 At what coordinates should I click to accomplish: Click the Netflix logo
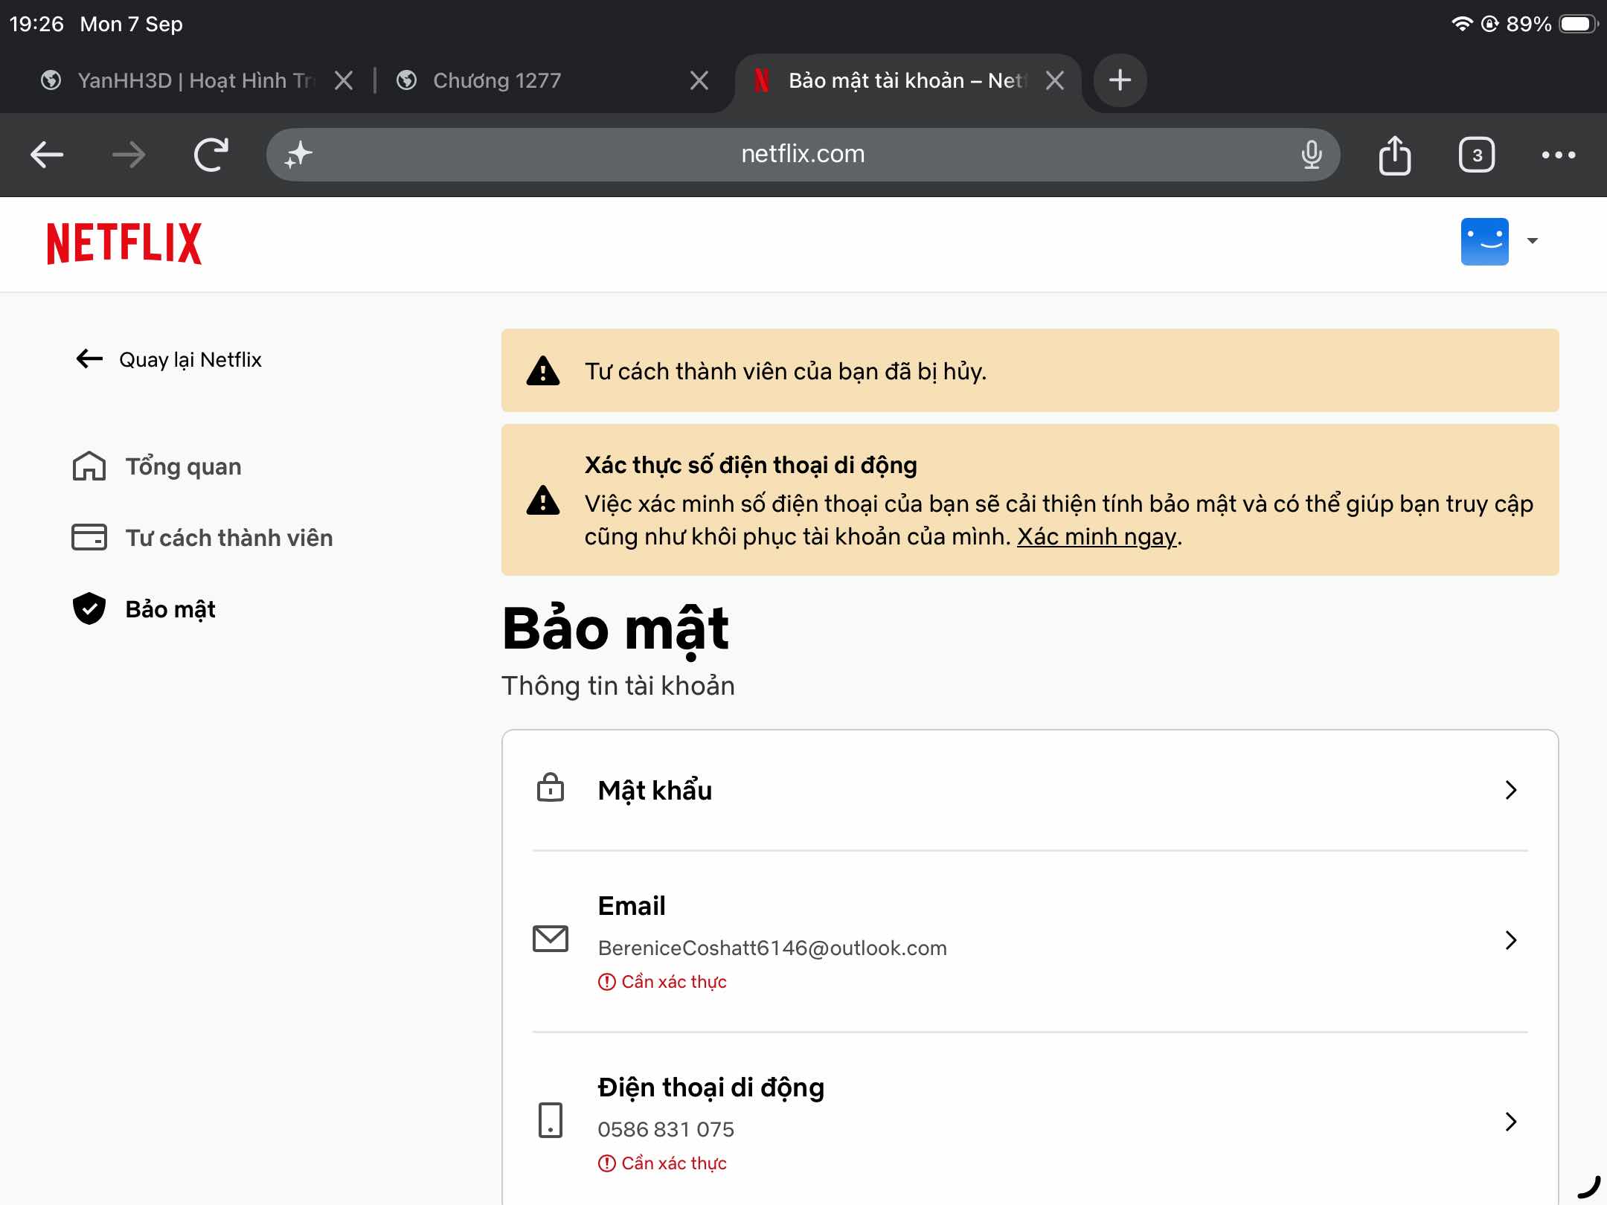point(124,243)
